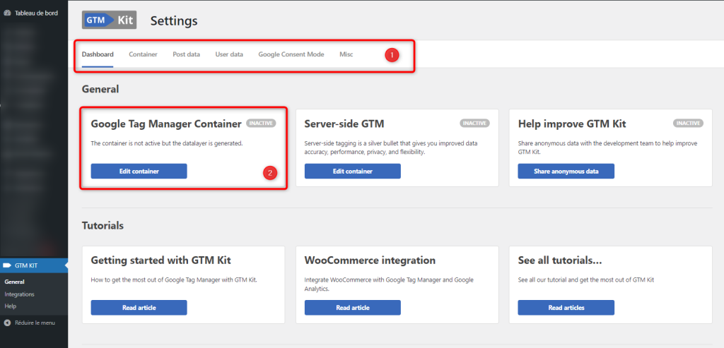
Task: Click Edit container under Google Tag Manager Container
Action: [139, 171]
